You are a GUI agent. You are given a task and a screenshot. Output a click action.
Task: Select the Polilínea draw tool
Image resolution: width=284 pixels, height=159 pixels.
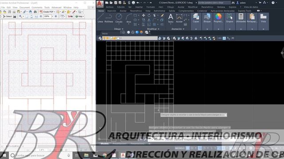108,18
